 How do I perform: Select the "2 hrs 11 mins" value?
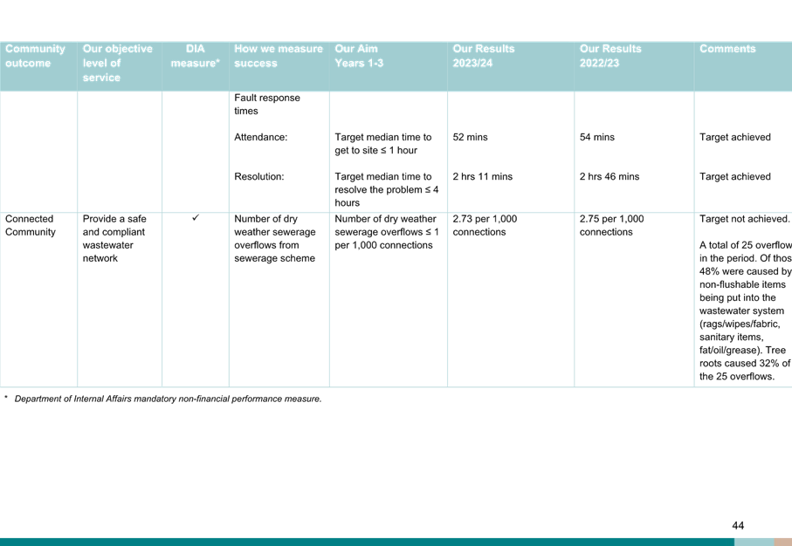tap(482, 176)
